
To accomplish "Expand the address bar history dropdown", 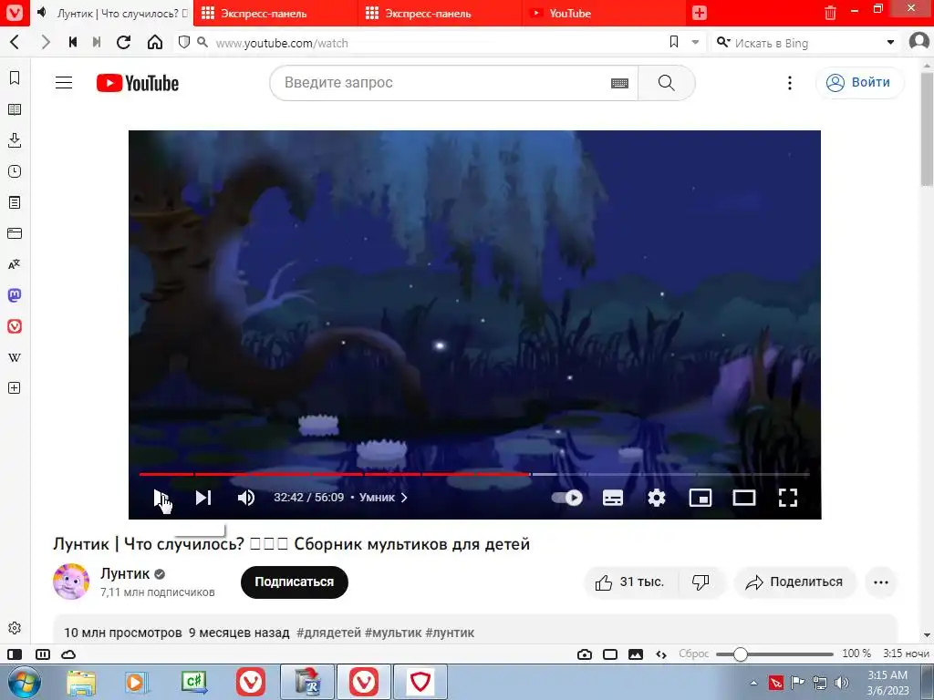I will [x=695, y=42].
